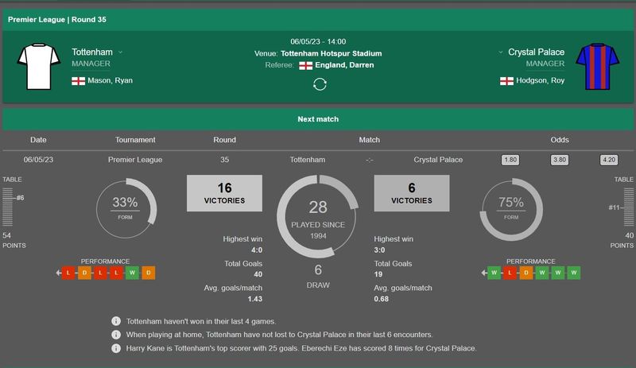
Task: Click Tottenham's white jersey icon
Action: tap(38, 67)
